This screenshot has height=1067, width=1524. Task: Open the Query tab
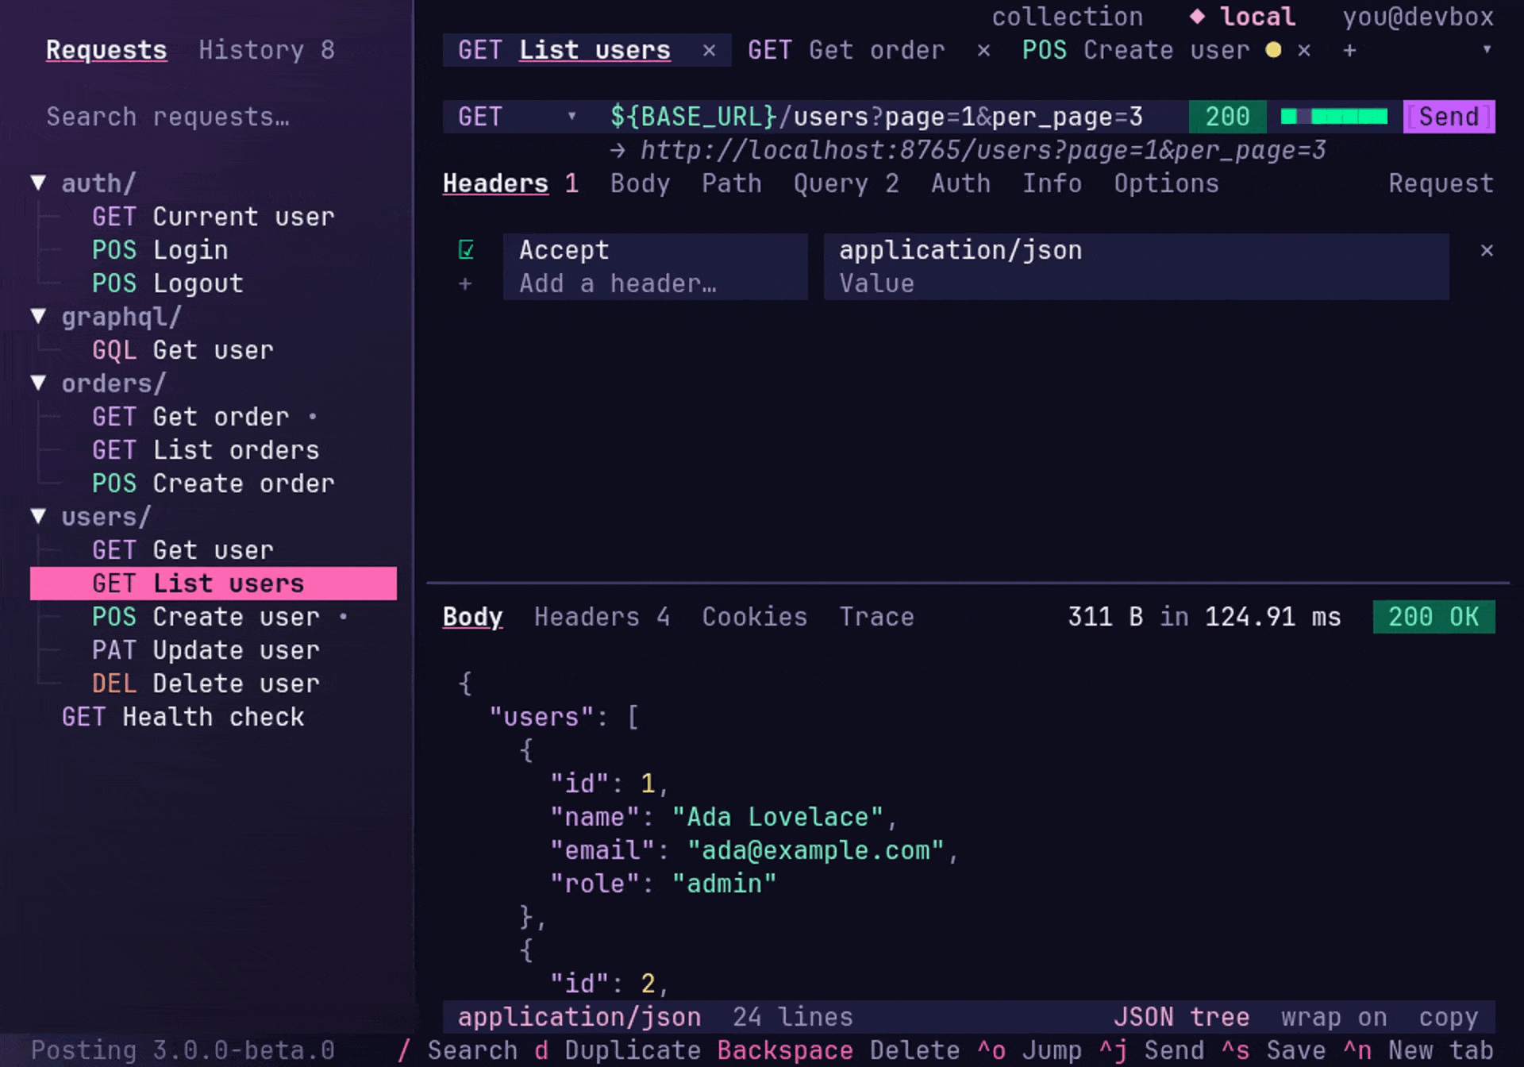(846, 183)
